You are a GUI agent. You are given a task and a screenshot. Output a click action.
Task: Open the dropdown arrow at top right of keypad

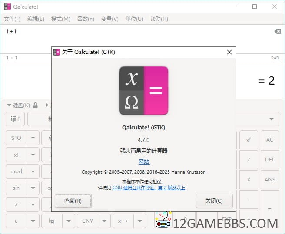coord(272,119)
